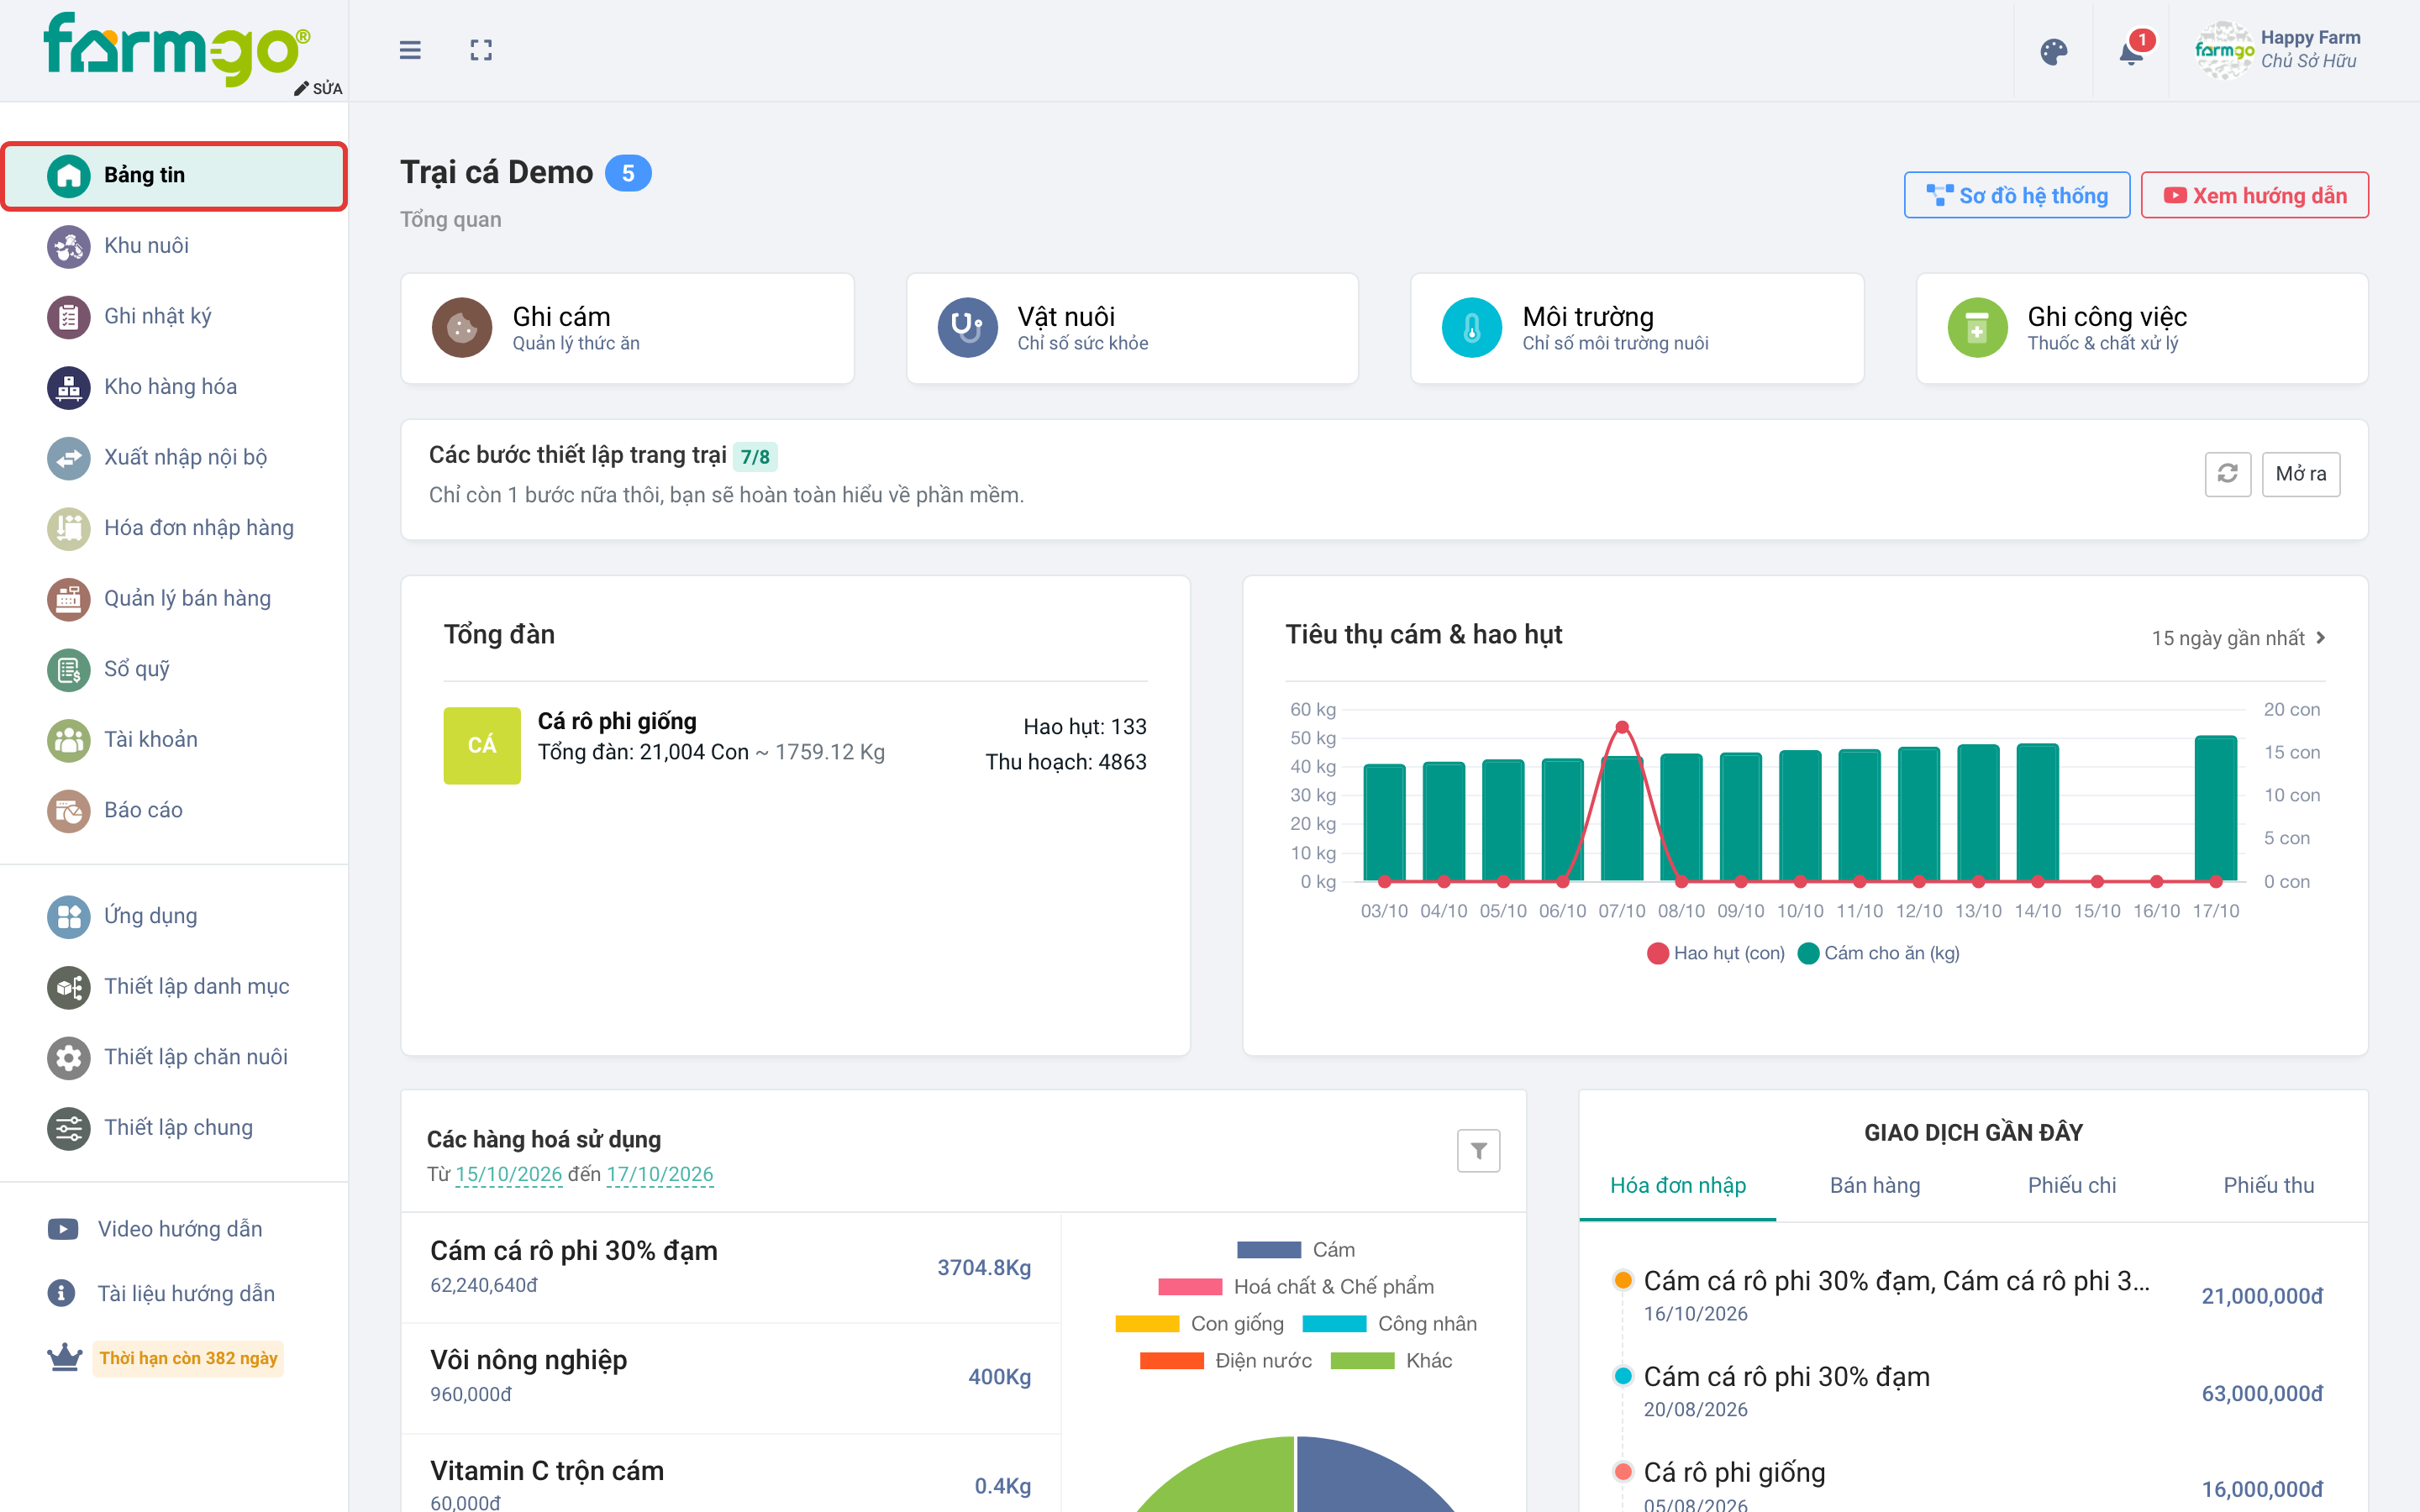Open the Ghi cám card

coord(627,328)
